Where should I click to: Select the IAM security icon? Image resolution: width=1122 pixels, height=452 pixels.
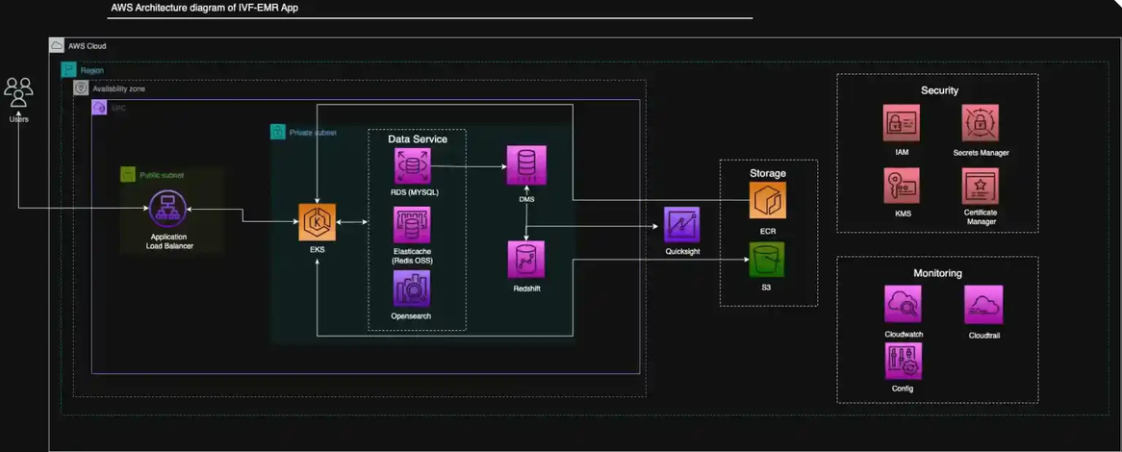click(901, 123)
